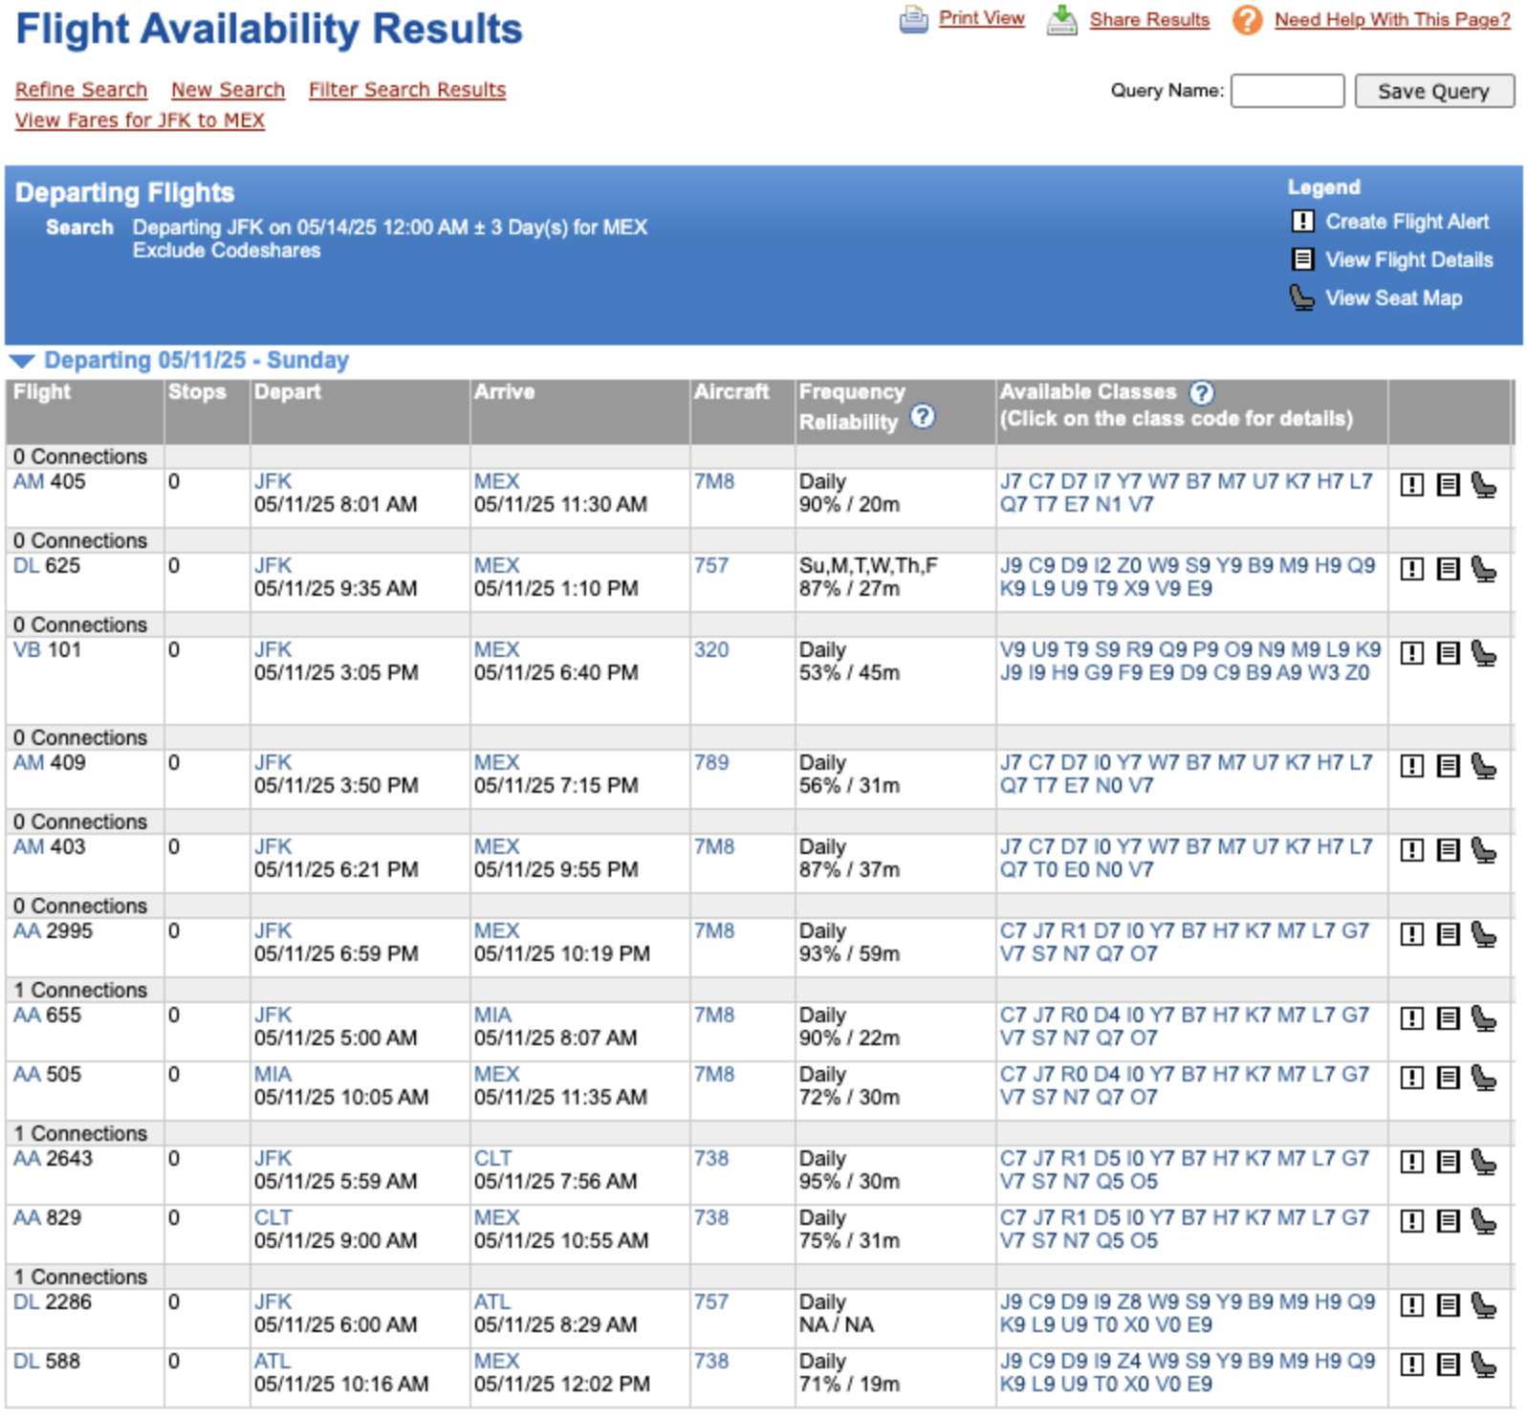Image resolution: width=1527 pixels, height=1420 pixels.
Task: Collapse the Departing 05/11/25 Sunday section
Action: click(x=22, y=360)
